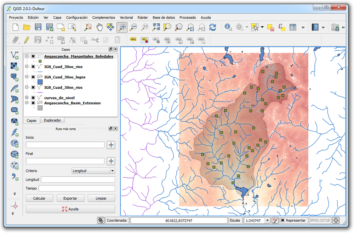This screenshot has width=354, height=233.
Task: Toggle editing with the pencil icon
Action: pos(27,40)
